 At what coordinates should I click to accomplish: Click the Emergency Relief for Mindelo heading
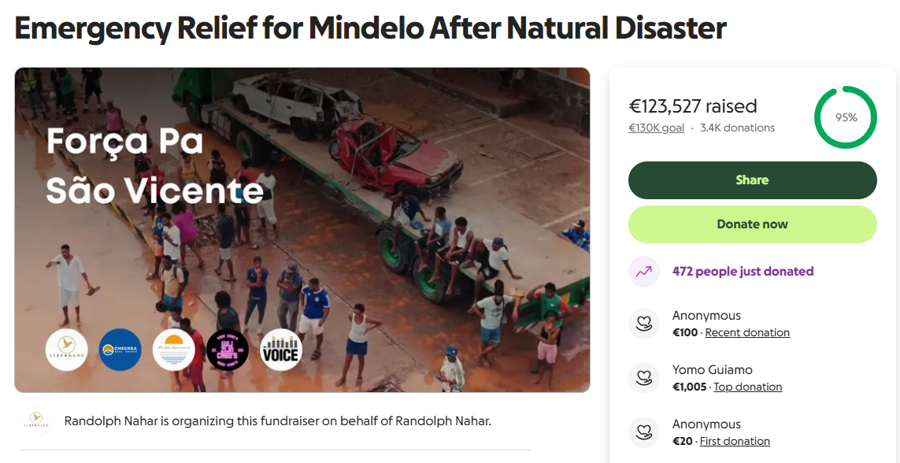[x=371, y=28]
